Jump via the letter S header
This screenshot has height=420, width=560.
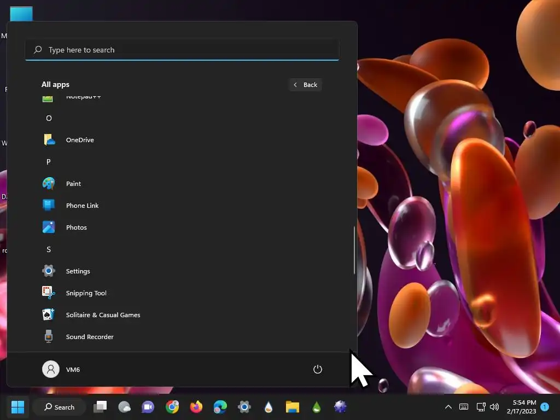tap(49, 249)
